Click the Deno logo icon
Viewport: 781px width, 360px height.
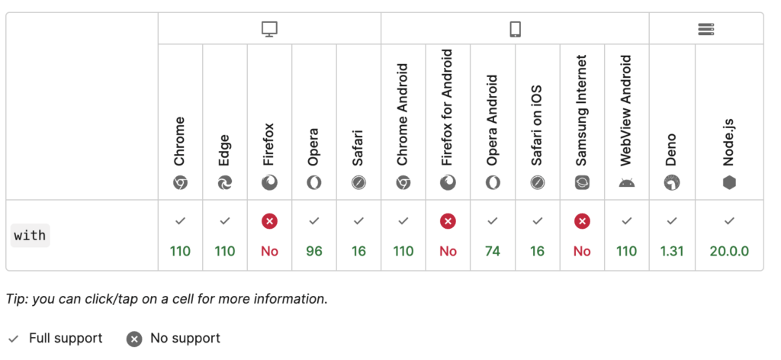tap(672, 183)
